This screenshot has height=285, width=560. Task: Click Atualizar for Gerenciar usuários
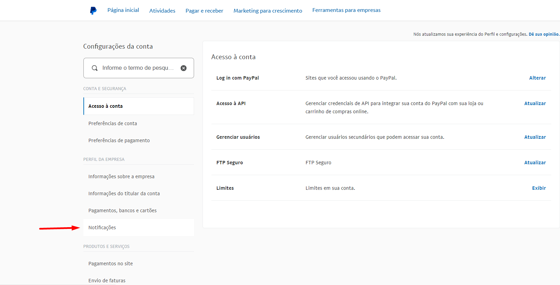point(535,137)
